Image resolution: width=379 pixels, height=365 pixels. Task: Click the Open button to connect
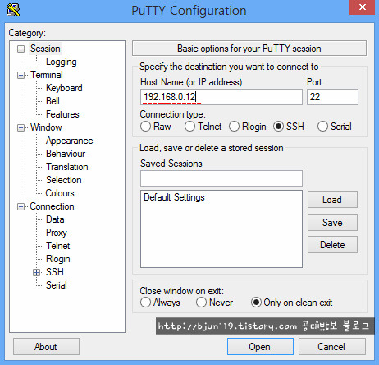coord(260,347)
